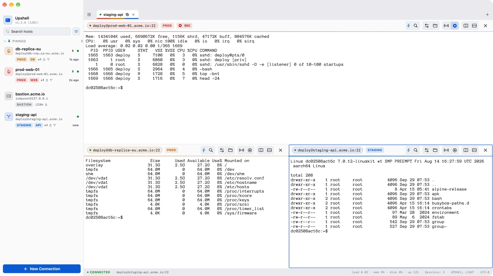Open folder browser for db-replica-eu pane
The height and width of the screenshot is (276, 493).
230,150
